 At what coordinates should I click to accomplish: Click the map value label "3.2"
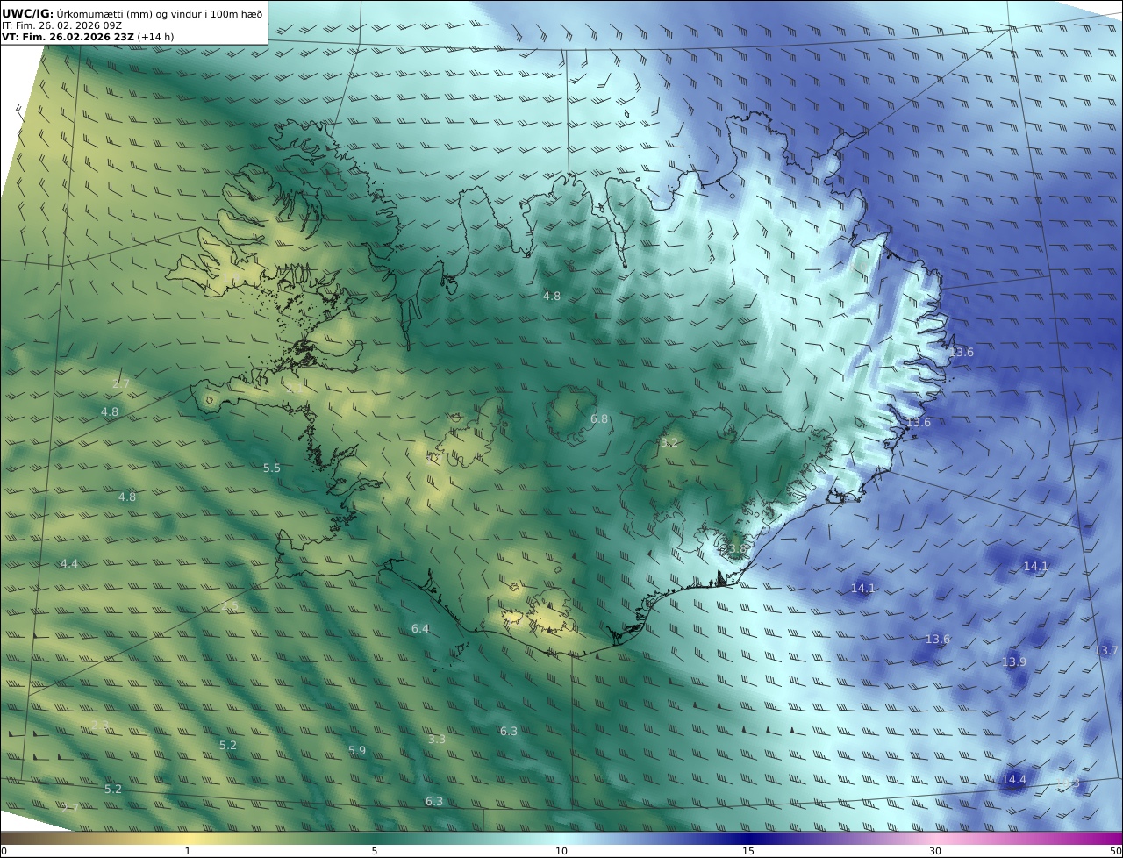coord(669,443)
